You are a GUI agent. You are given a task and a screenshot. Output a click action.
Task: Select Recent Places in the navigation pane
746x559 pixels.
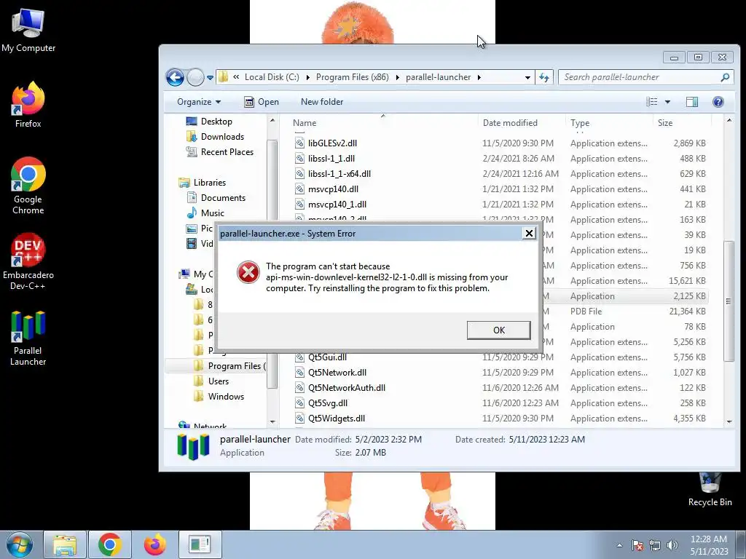coord(219,151)
